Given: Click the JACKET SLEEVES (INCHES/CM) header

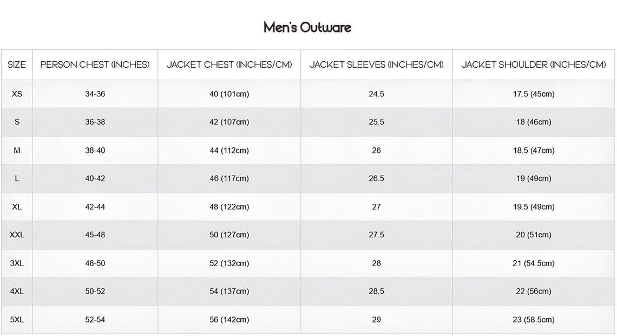Looking at the screenshot, I should (376, 64).
